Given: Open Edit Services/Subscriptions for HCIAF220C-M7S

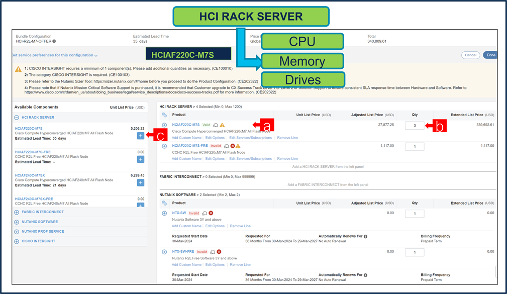Looking at the screenshot, I should point(251,138).
